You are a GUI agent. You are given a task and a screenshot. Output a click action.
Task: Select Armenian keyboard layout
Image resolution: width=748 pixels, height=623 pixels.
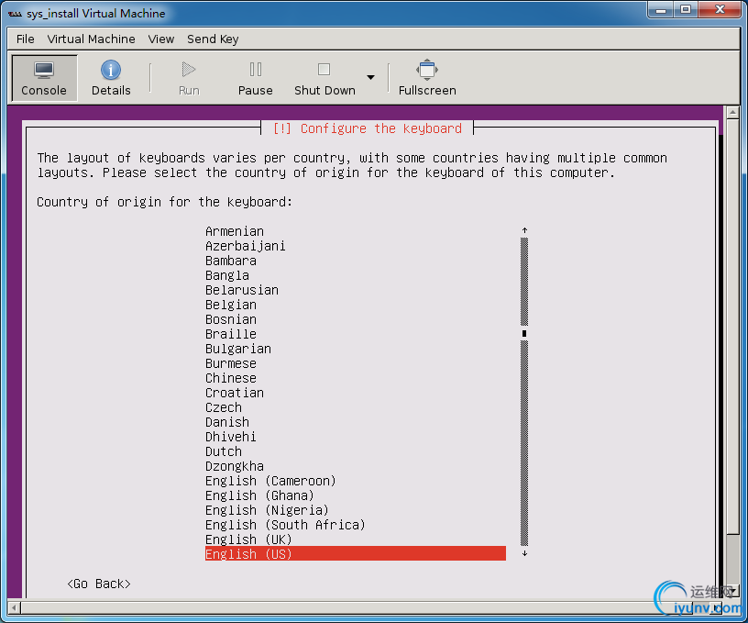[x=235, y=231]
